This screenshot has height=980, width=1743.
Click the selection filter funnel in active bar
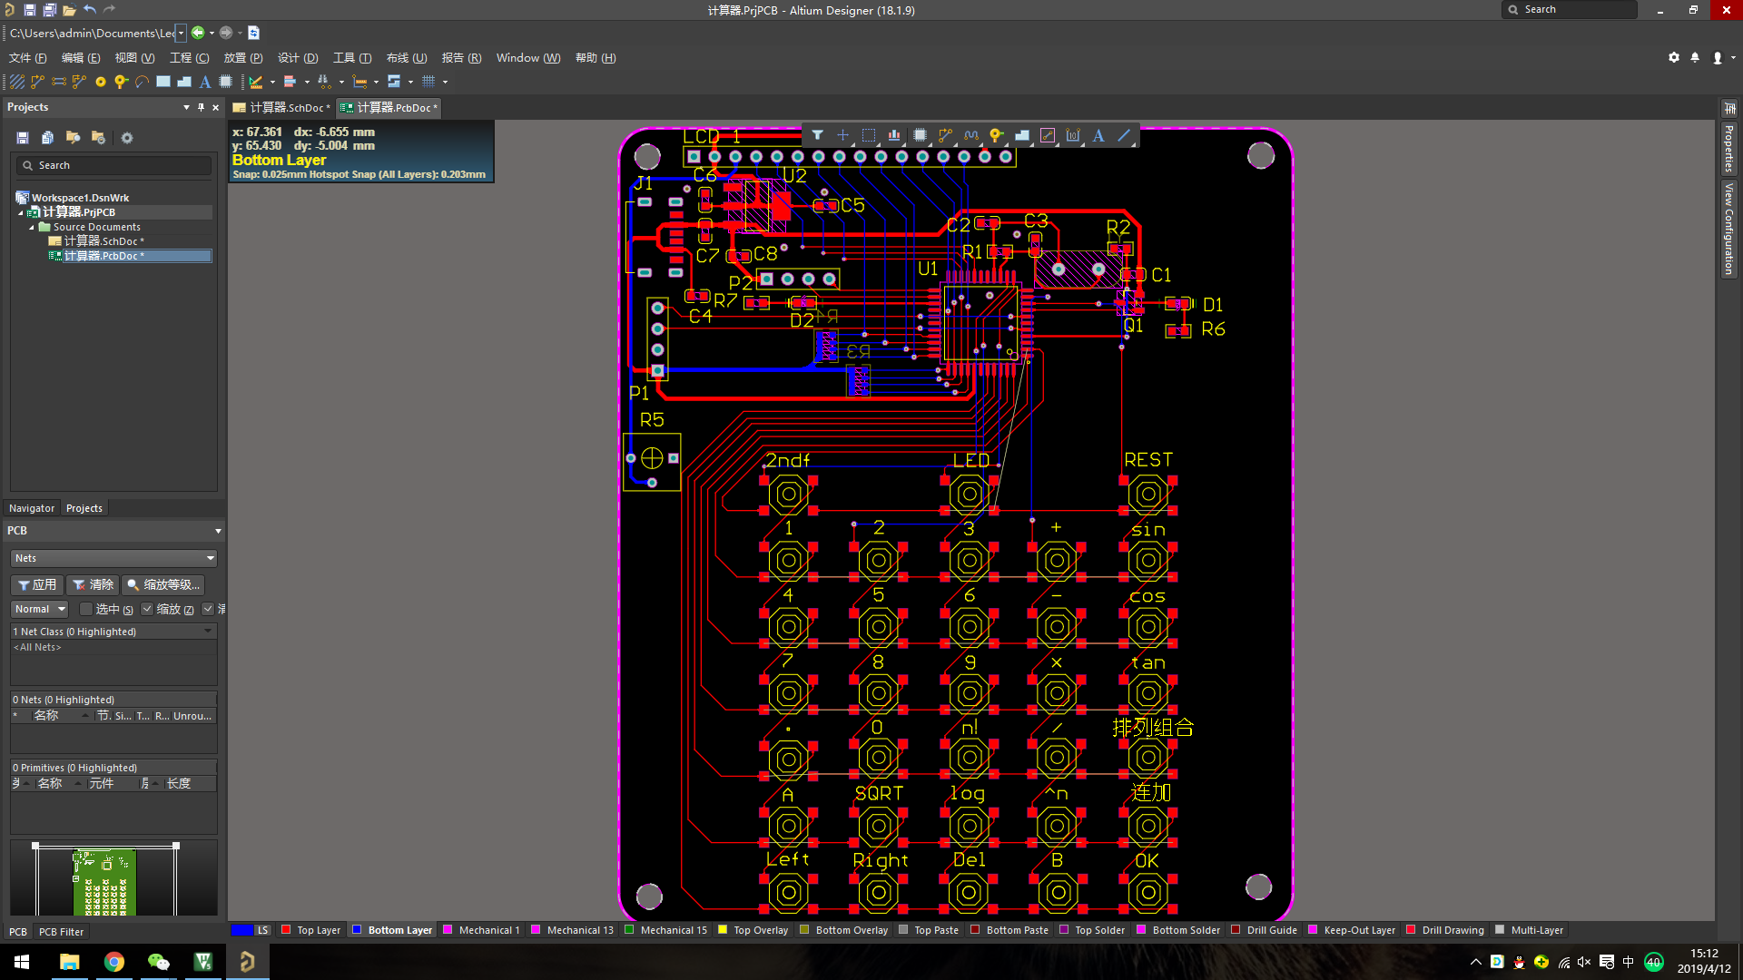pos(817,135)
